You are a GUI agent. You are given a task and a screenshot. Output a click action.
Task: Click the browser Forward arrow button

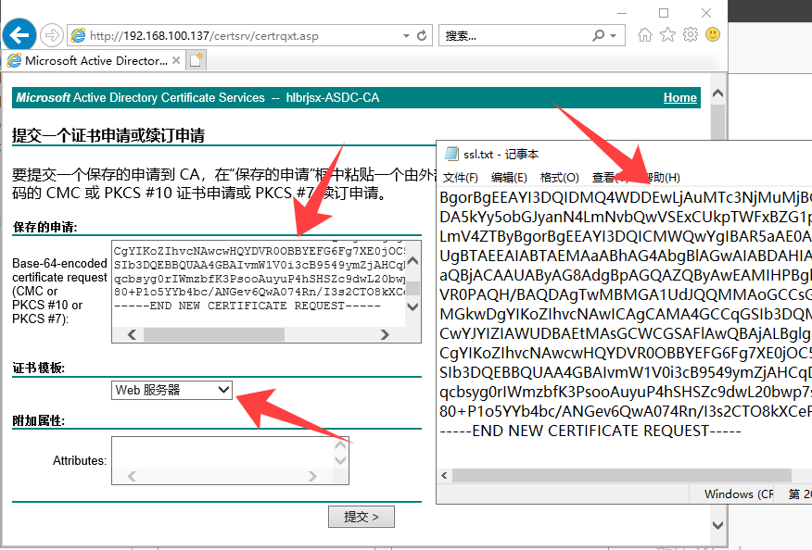click(52, 36)
